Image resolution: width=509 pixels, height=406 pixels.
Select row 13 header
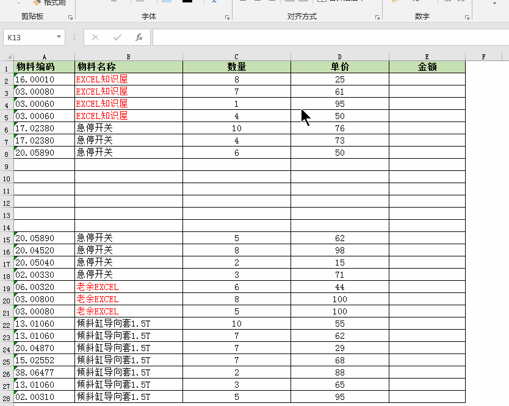pyautogui.click(x=7, y=214)
